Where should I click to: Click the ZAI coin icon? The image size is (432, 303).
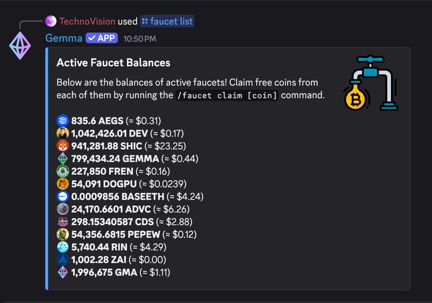click(62, 260)
